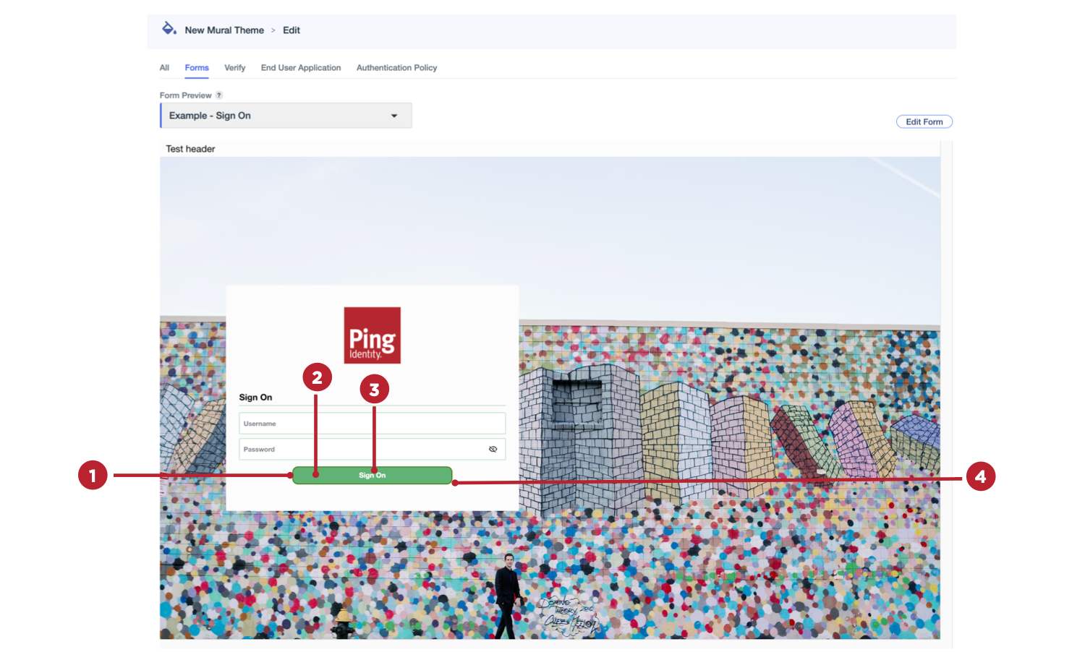Toggle password visibility with the eye icon

coord(493,449)
